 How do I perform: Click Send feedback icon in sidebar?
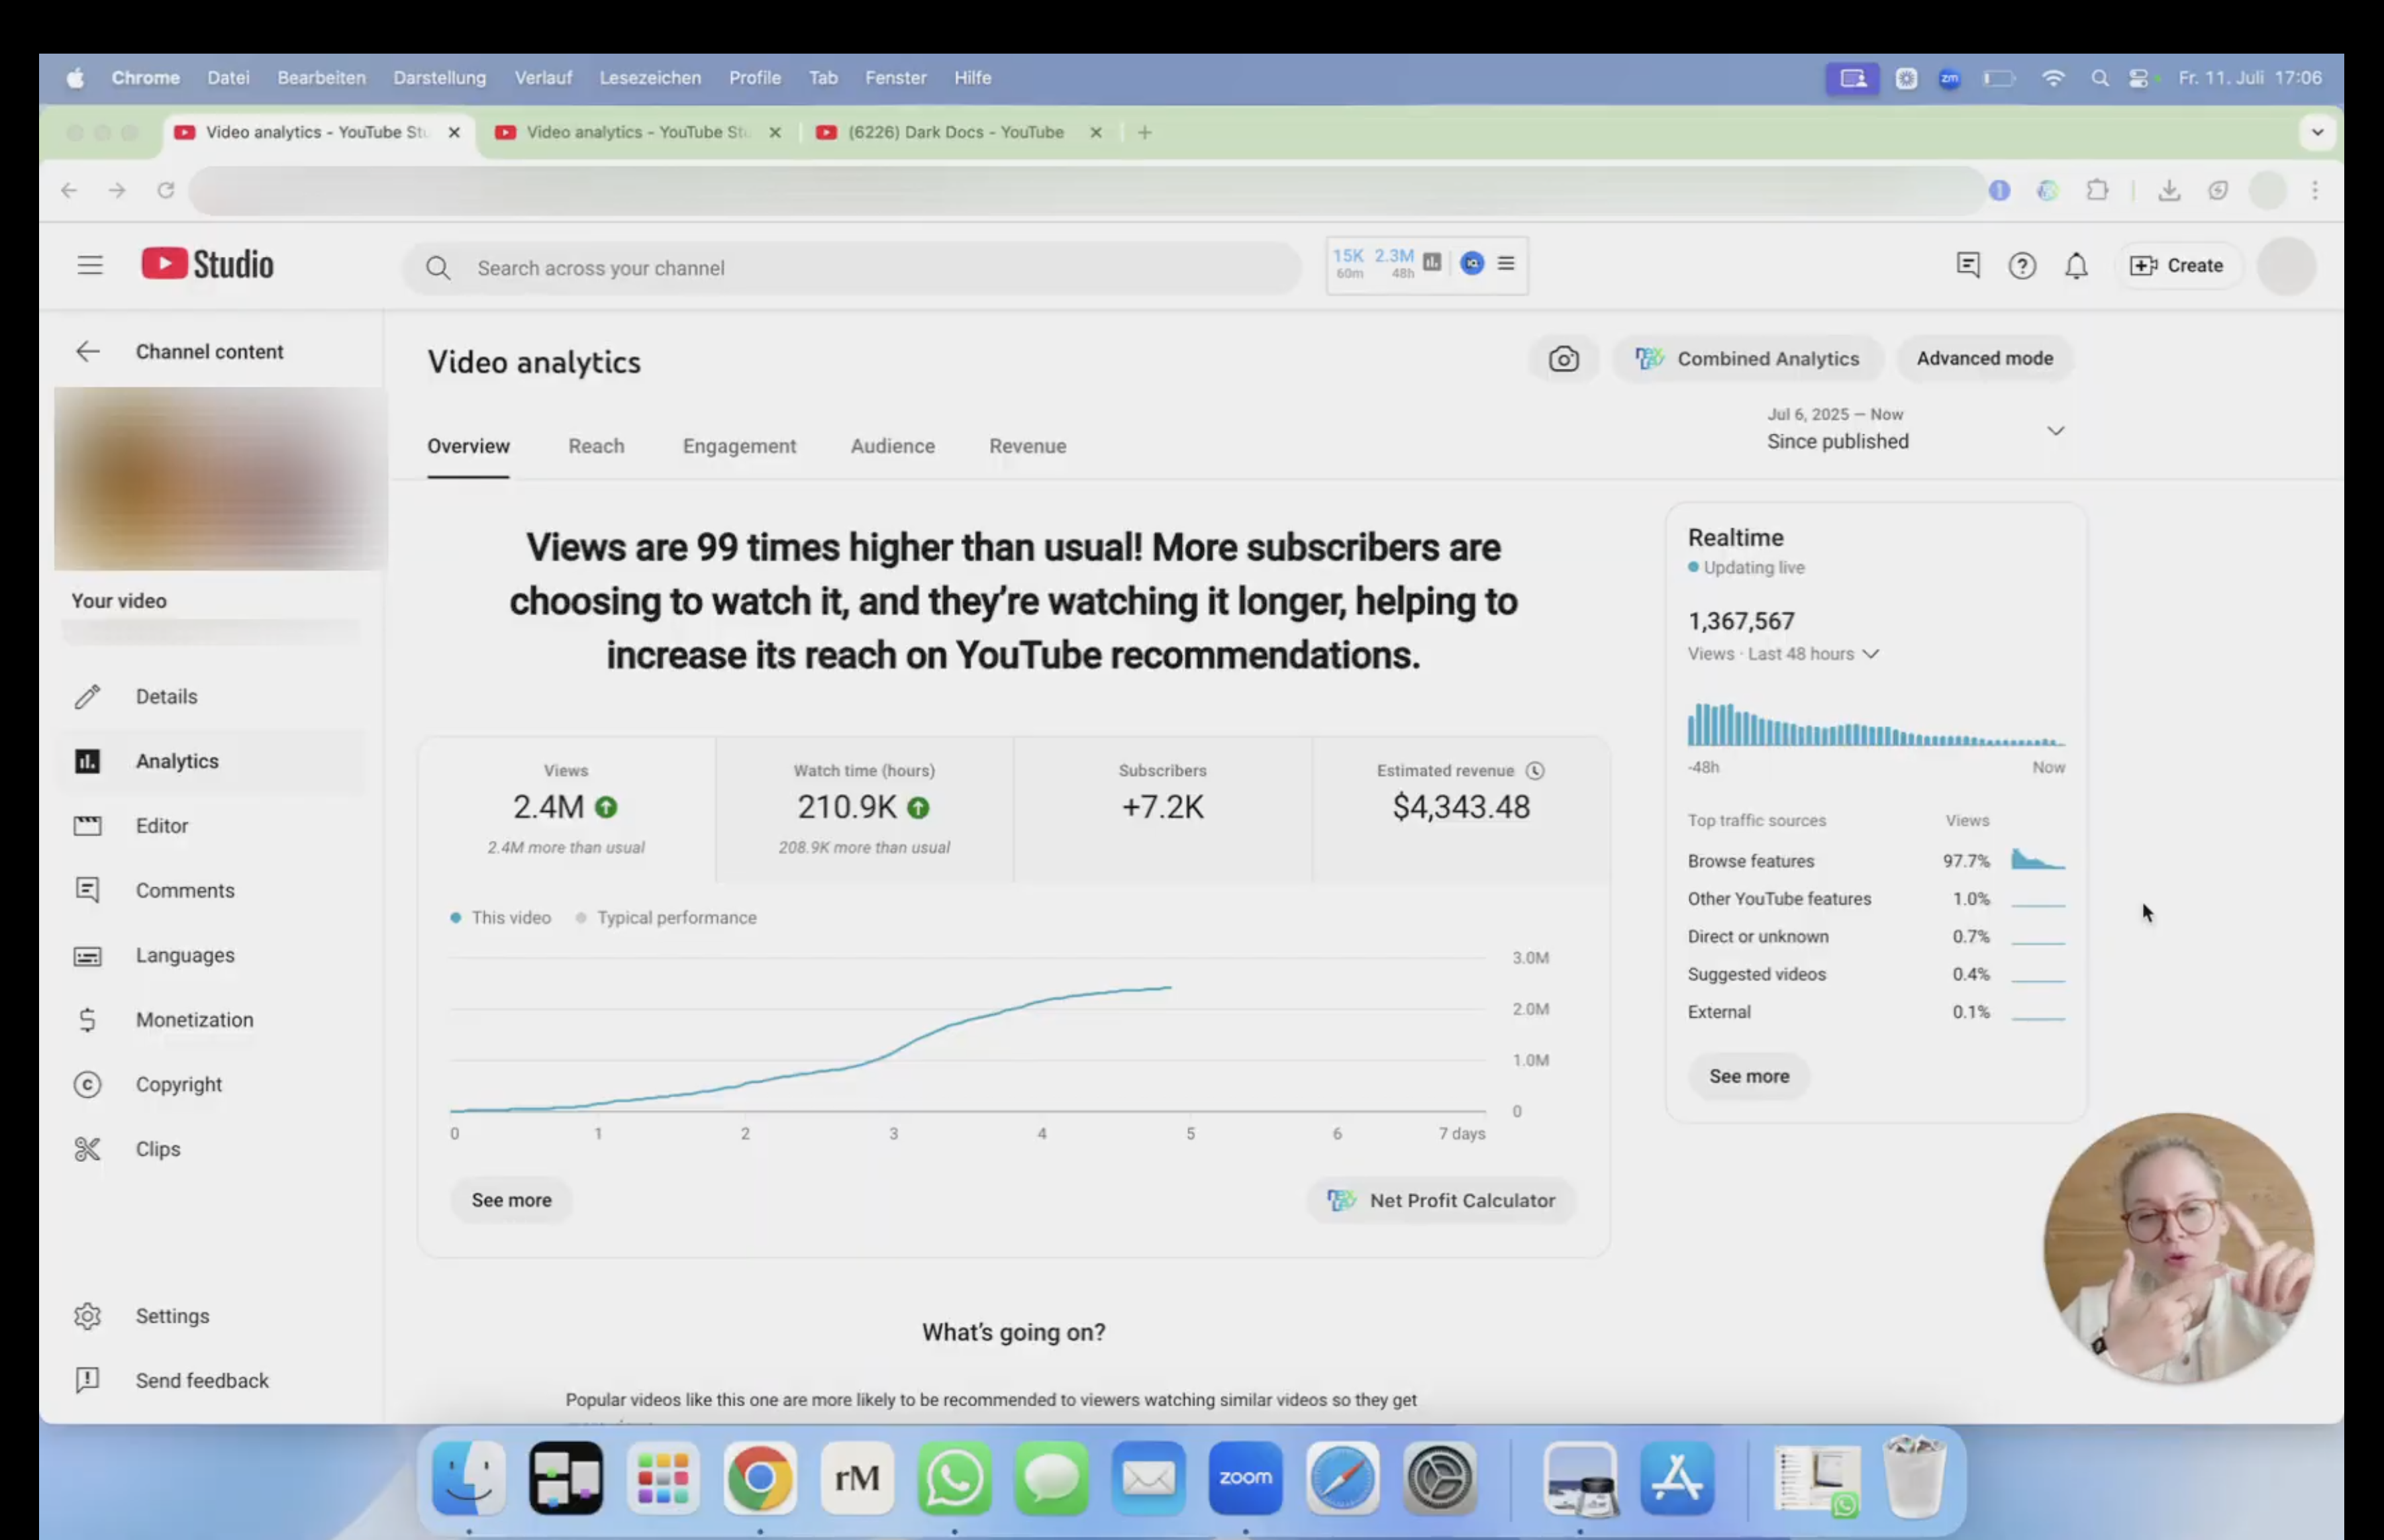coord(87,1380)
